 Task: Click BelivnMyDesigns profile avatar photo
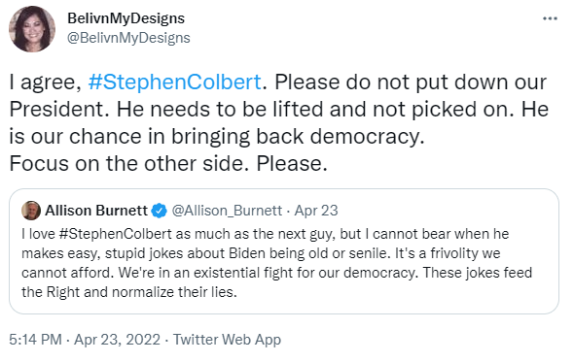[32, 29]
